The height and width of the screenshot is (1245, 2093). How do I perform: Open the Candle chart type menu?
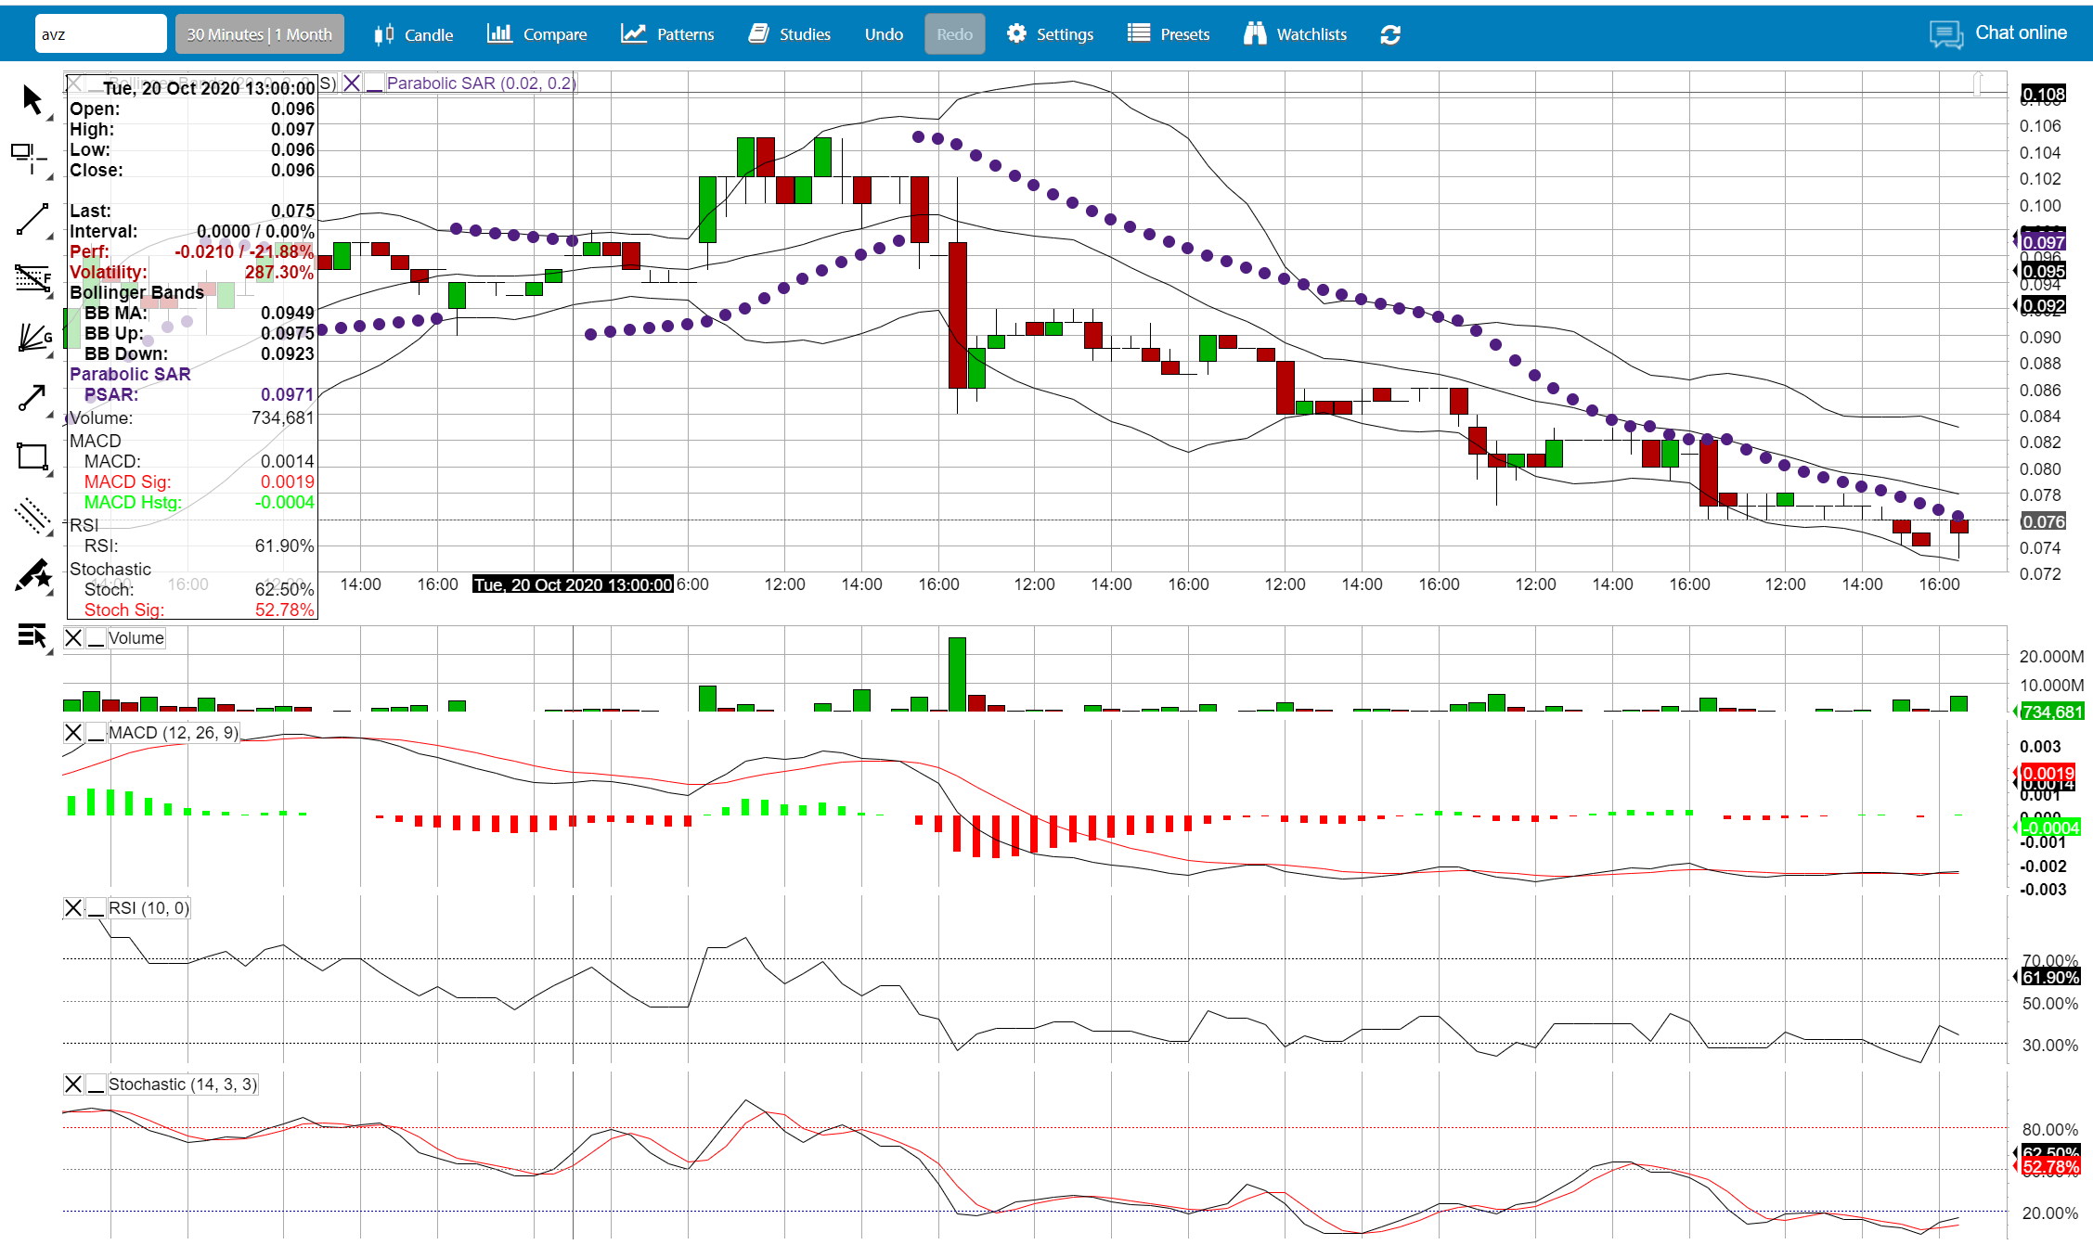tap(413, 34)
